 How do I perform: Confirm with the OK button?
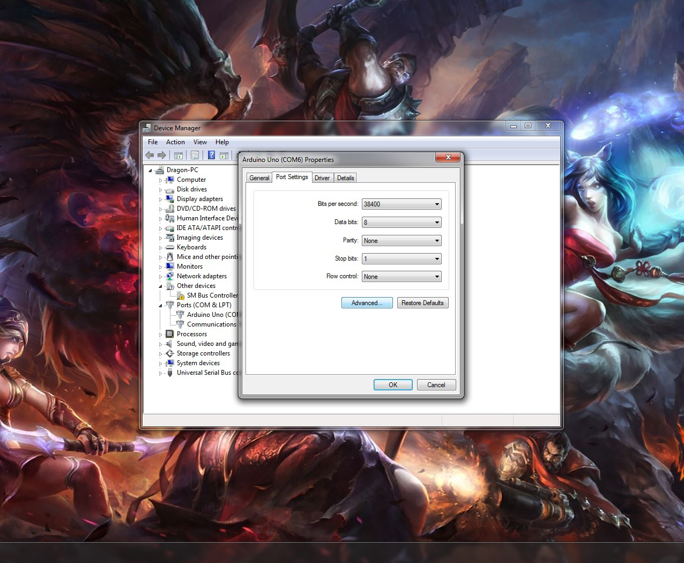point(393,385)
